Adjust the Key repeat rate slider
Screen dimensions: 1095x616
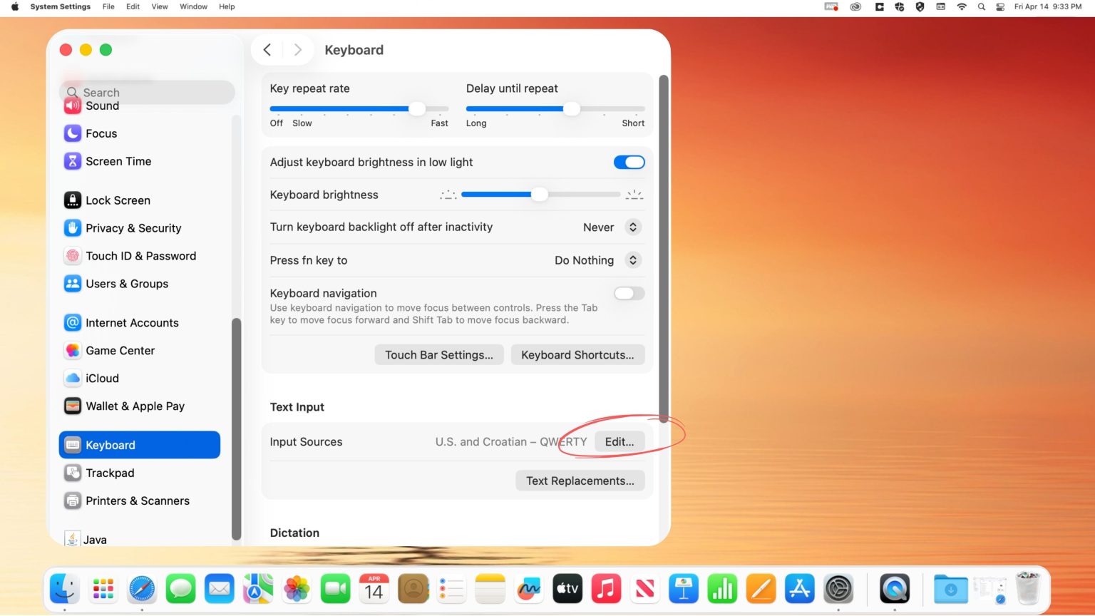[x=417, y=108]
